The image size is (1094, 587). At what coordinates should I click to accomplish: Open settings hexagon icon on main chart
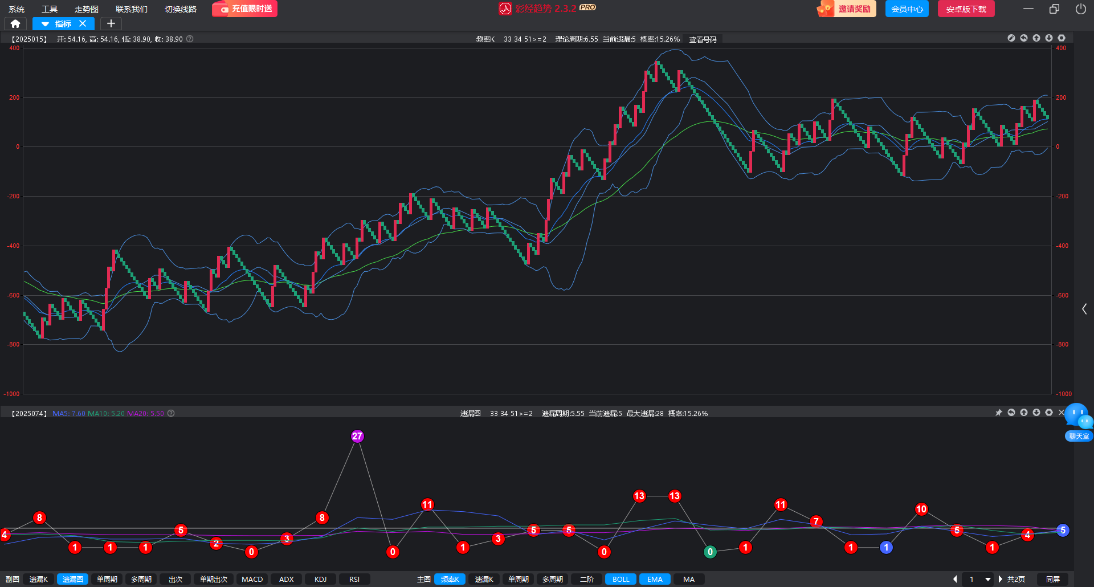click(x=1061, y=38)
